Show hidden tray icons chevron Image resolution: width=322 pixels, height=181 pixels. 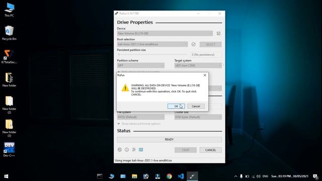(x=236, y=176)
